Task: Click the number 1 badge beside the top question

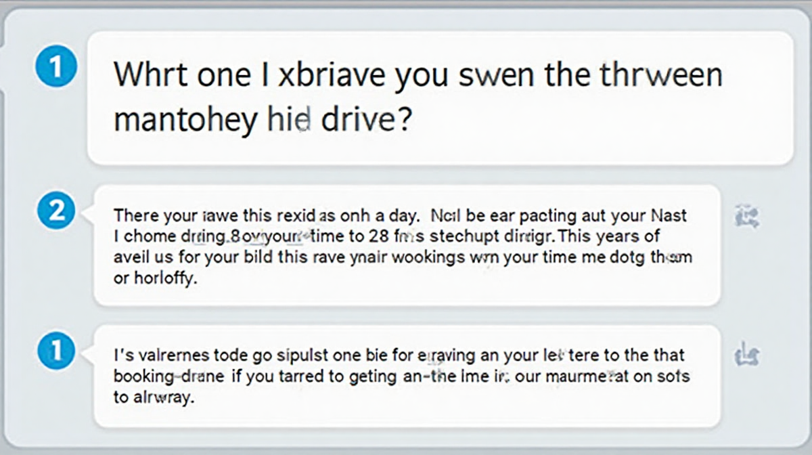Action: [56, 68]
